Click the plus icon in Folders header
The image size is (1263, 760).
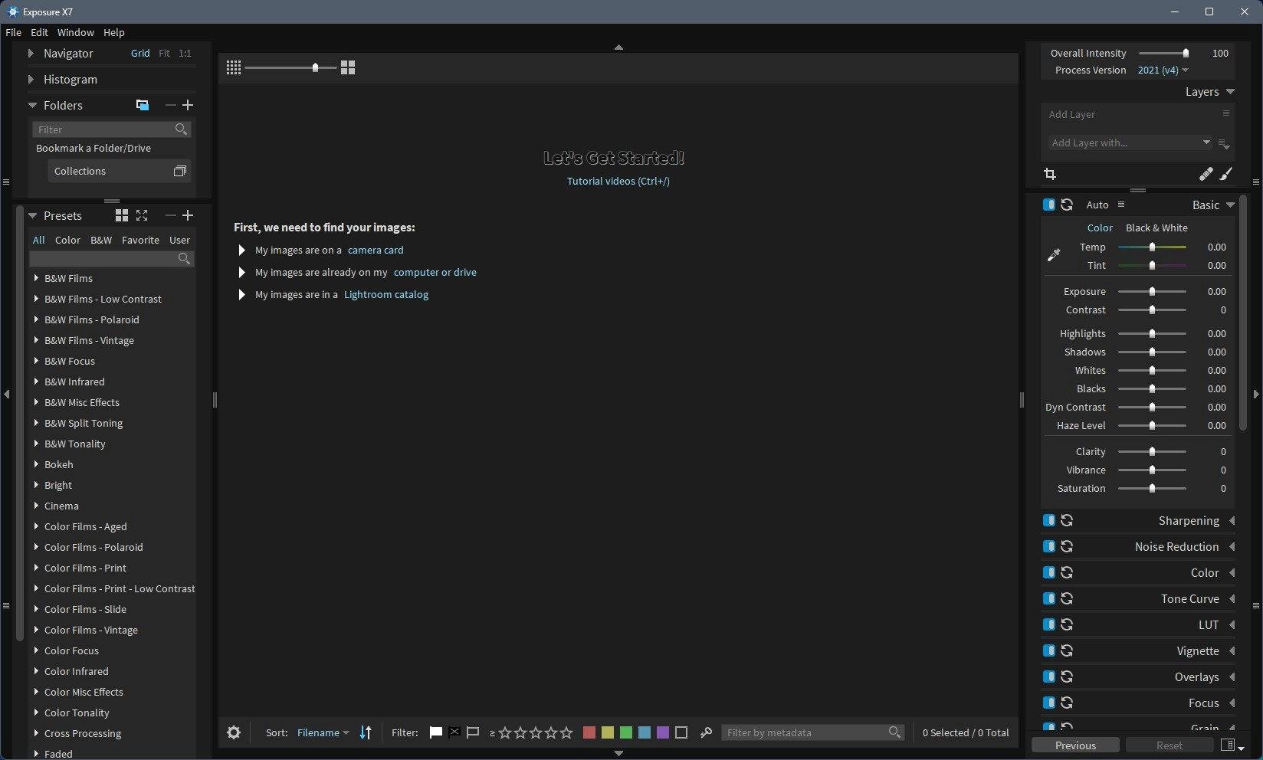pos(188,105)
